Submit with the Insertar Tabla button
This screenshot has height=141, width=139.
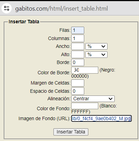tap(71, 132)
